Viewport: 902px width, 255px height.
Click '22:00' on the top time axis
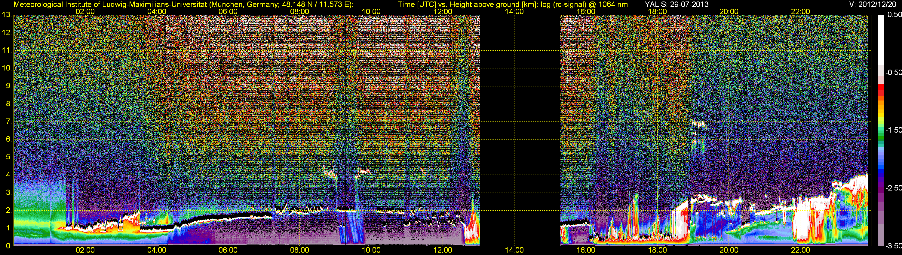click(x=800, y=11)
